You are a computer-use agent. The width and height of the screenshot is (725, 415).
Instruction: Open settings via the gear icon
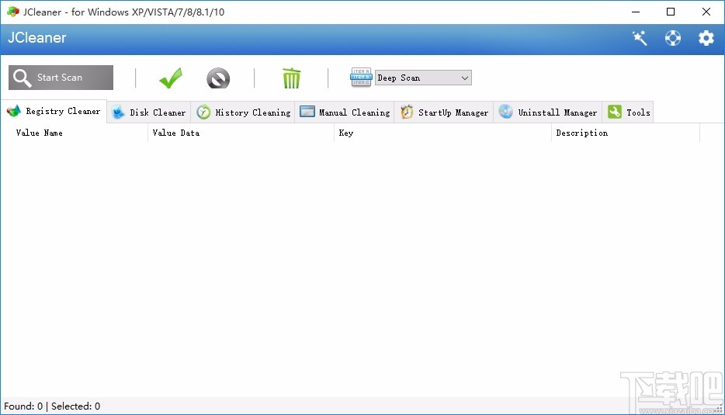[x=706, y=38]
